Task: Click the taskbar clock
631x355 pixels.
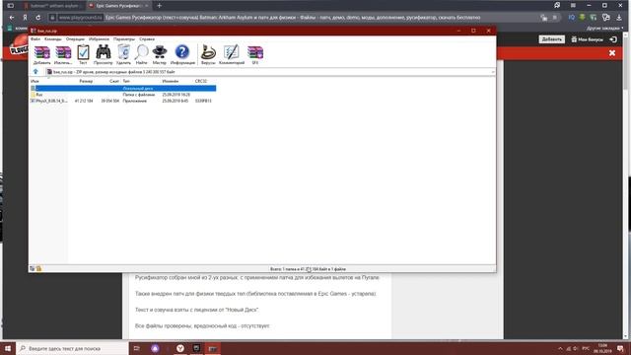Action: (x=602, y=348)
